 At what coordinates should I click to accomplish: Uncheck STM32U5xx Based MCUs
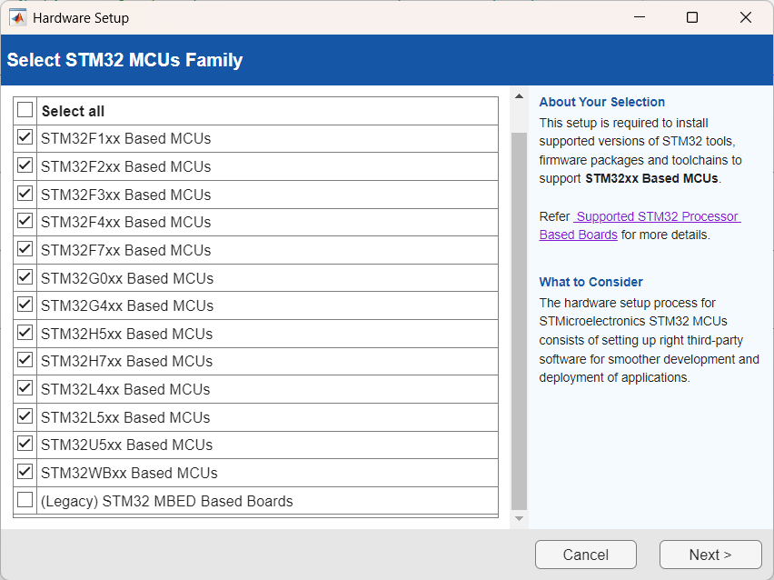(x=25, y=444)
